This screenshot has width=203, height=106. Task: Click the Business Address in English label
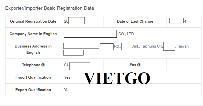pos(33,49)
